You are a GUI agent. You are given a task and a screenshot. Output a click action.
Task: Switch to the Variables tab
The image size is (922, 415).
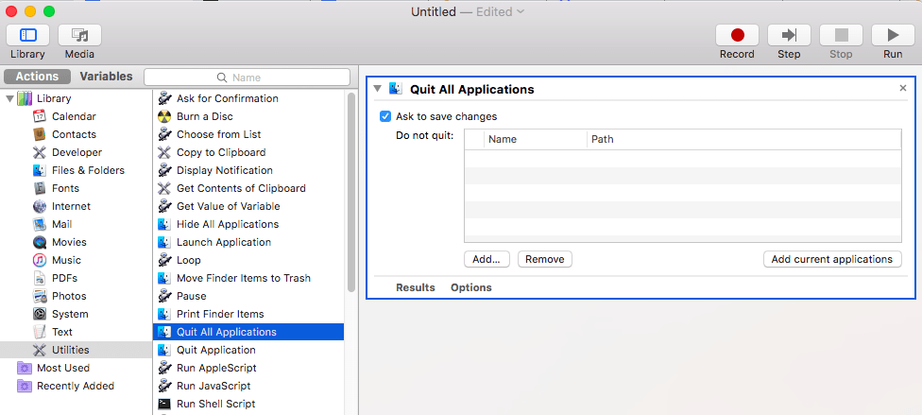click(x=106, y=77)
